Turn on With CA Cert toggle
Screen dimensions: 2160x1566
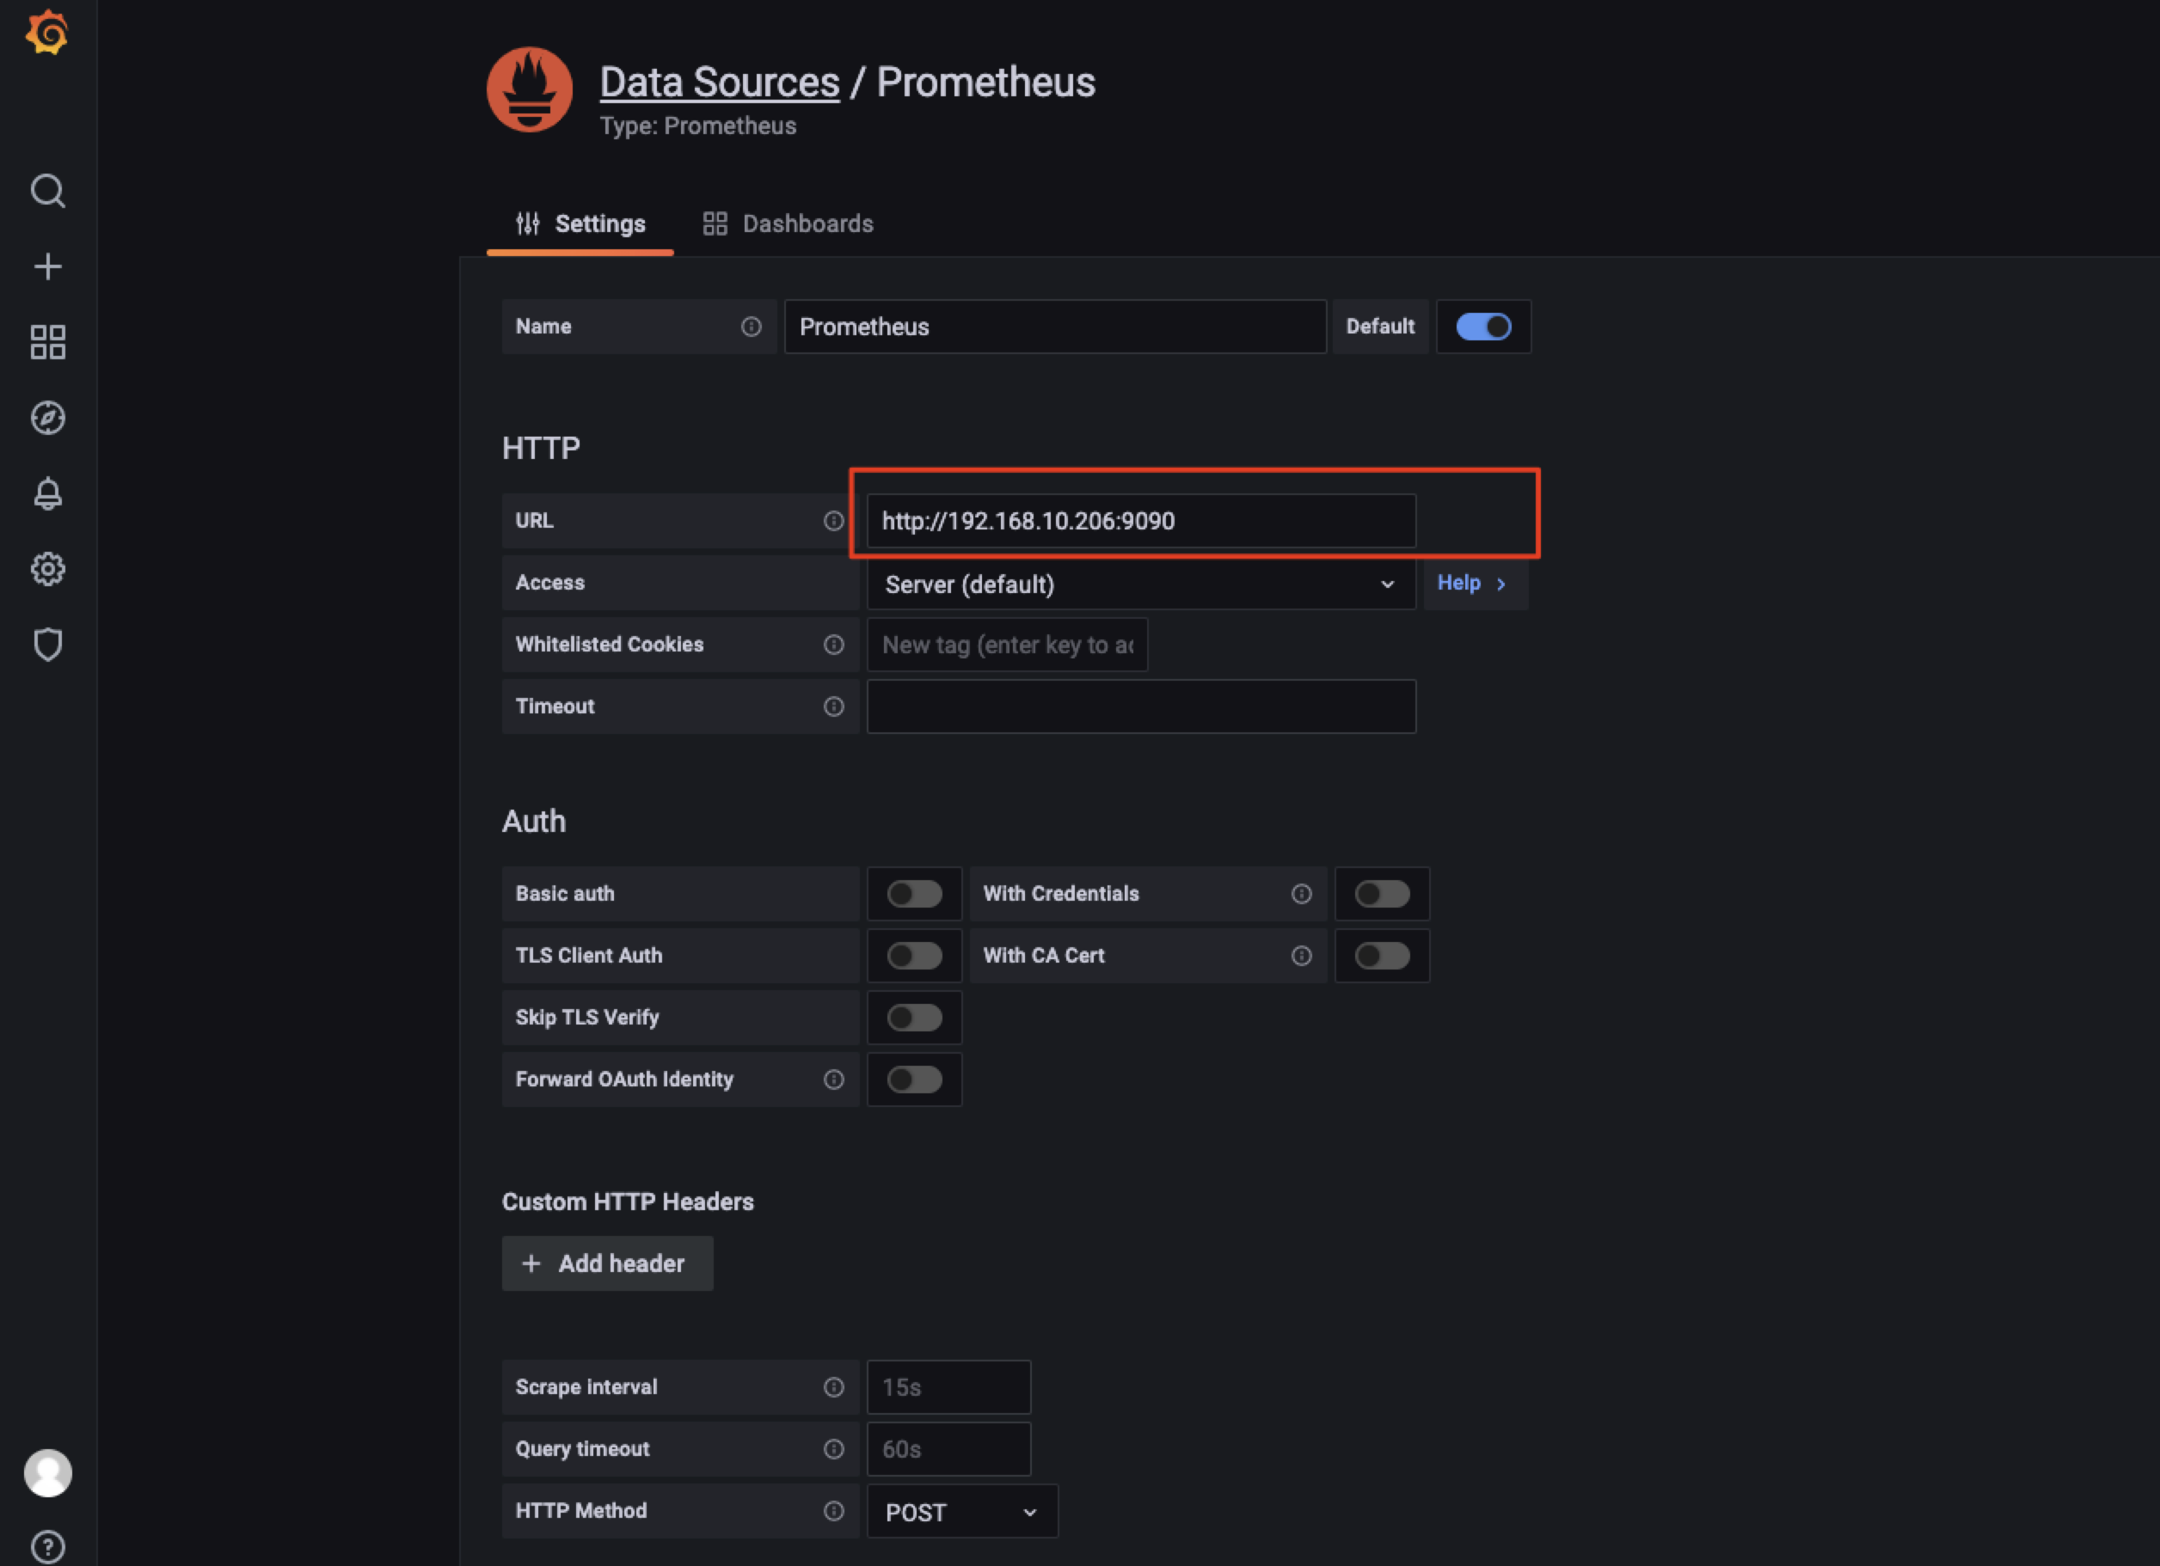click(1381, 956)
